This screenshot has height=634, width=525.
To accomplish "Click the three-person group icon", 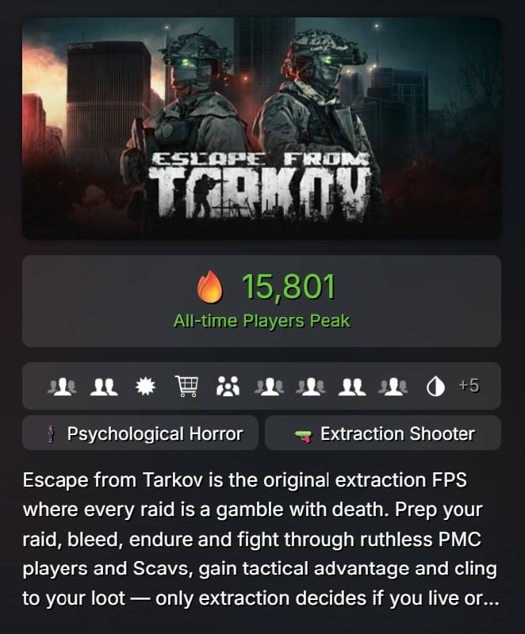I will tap(228, 386).
